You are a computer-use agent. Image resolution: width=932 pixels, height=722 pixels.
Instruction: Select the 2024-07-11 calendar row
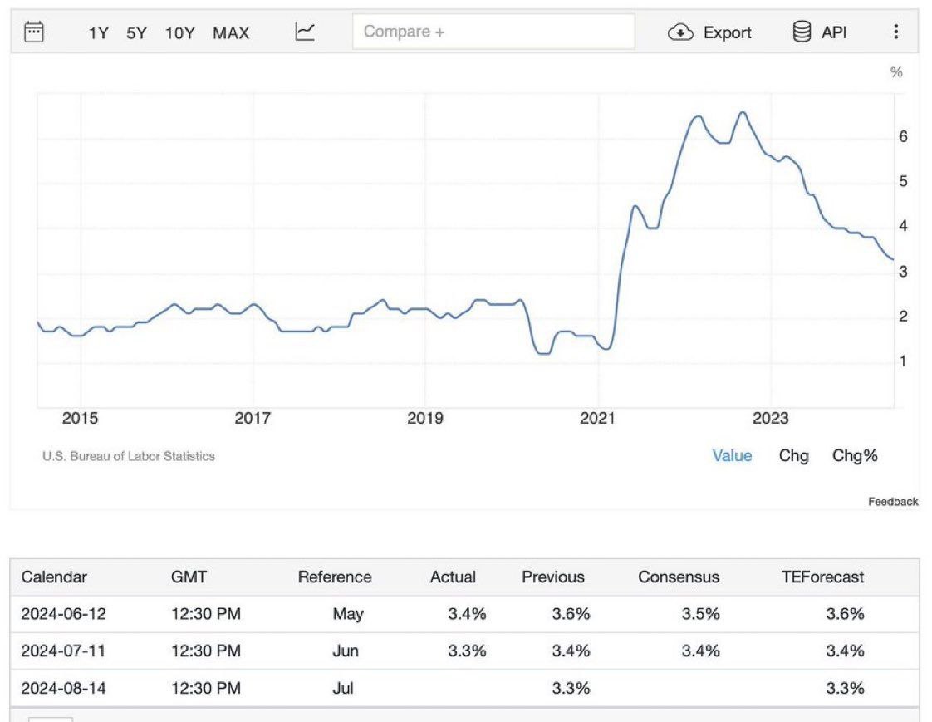pyautogui.click(x=64, y=651)
